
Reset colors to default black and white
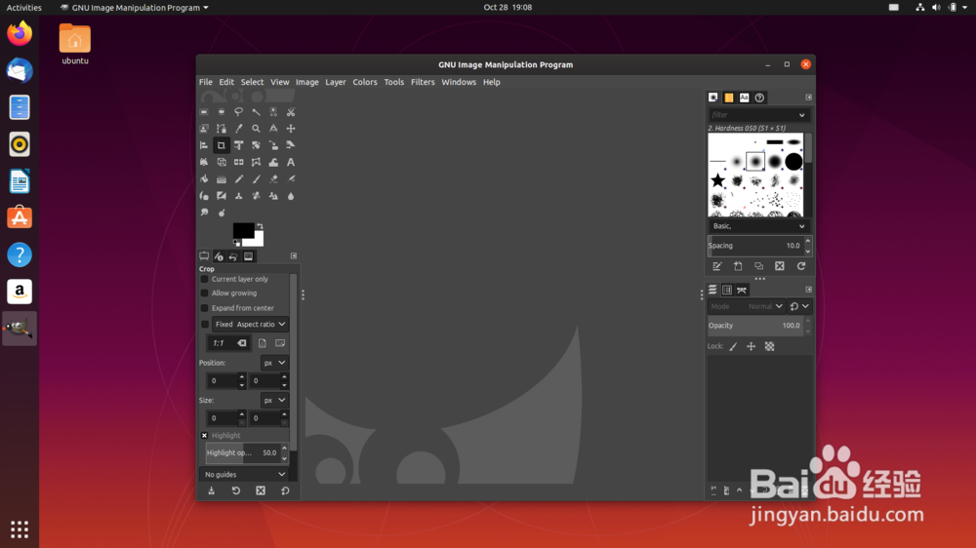[x=236, y=243]
